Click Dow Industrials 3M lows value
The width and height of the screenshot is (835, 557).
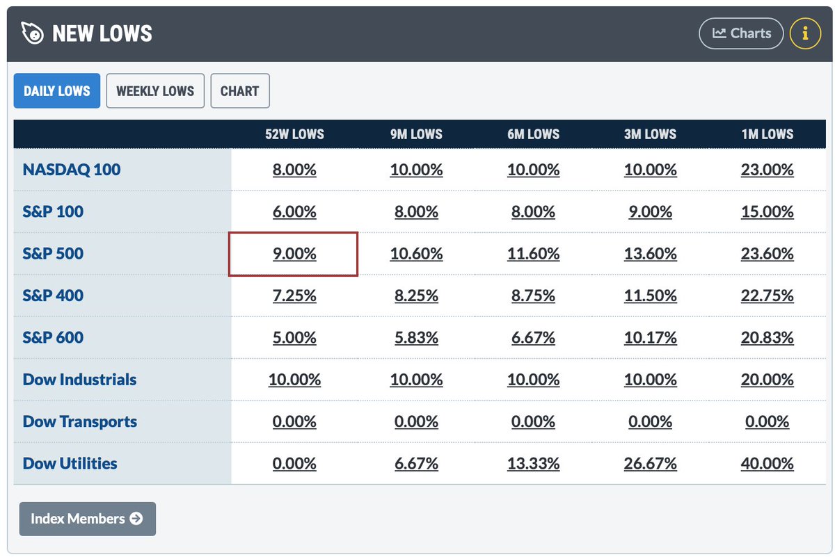click(650, 380)
